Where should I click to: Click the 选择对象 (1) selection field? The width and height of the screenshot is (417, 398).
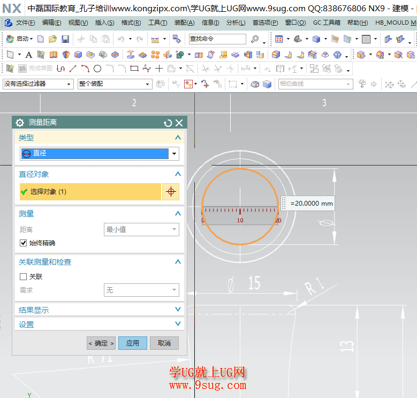coord(90,192)
